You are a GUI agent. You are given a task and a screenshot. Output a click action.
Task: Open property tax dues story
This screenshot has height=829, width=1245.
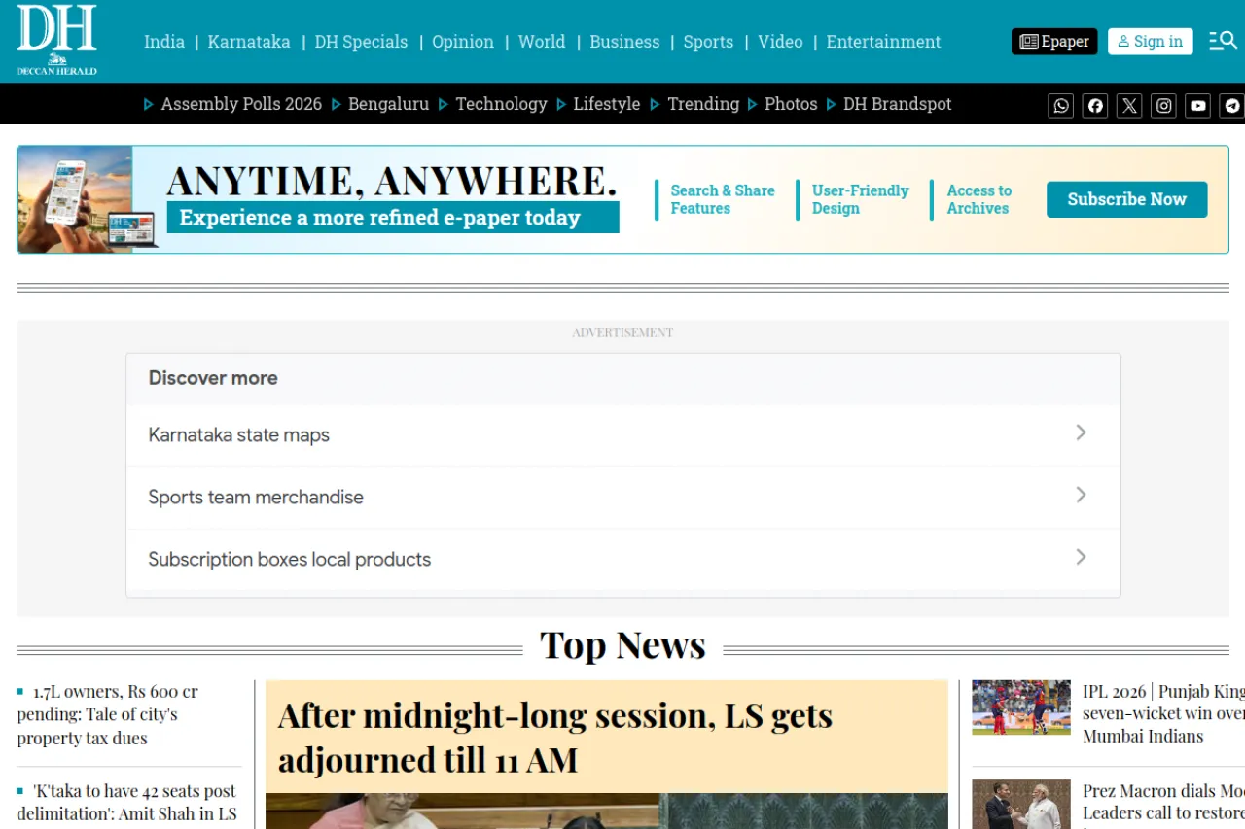click(x=107, y=715)
